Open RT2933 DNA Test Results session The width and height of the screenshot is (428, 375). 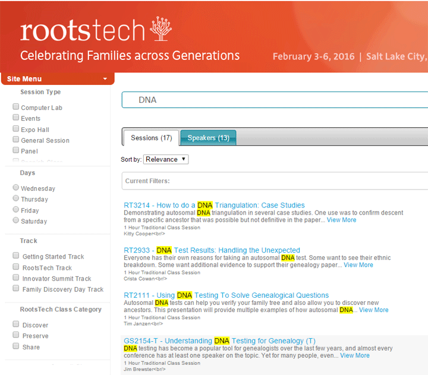pos(212,250)
